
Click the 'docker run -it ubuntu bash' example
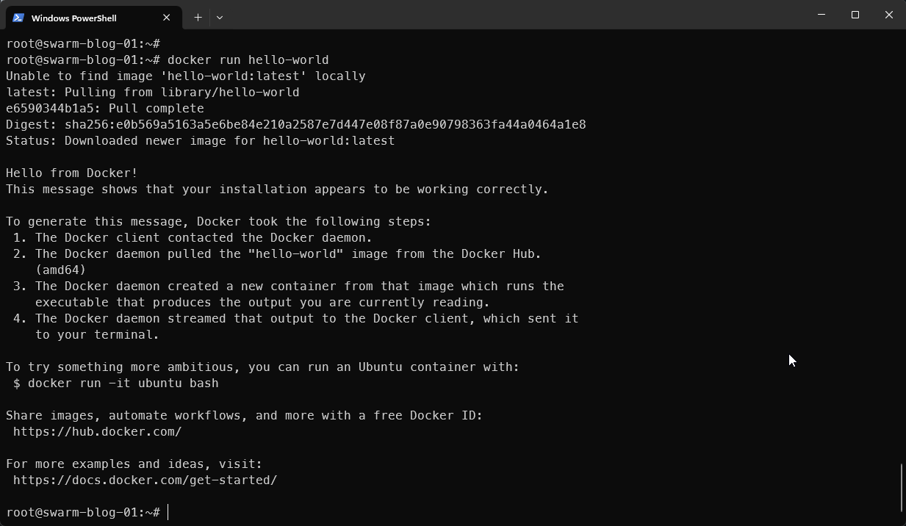(x=123, y=383)
